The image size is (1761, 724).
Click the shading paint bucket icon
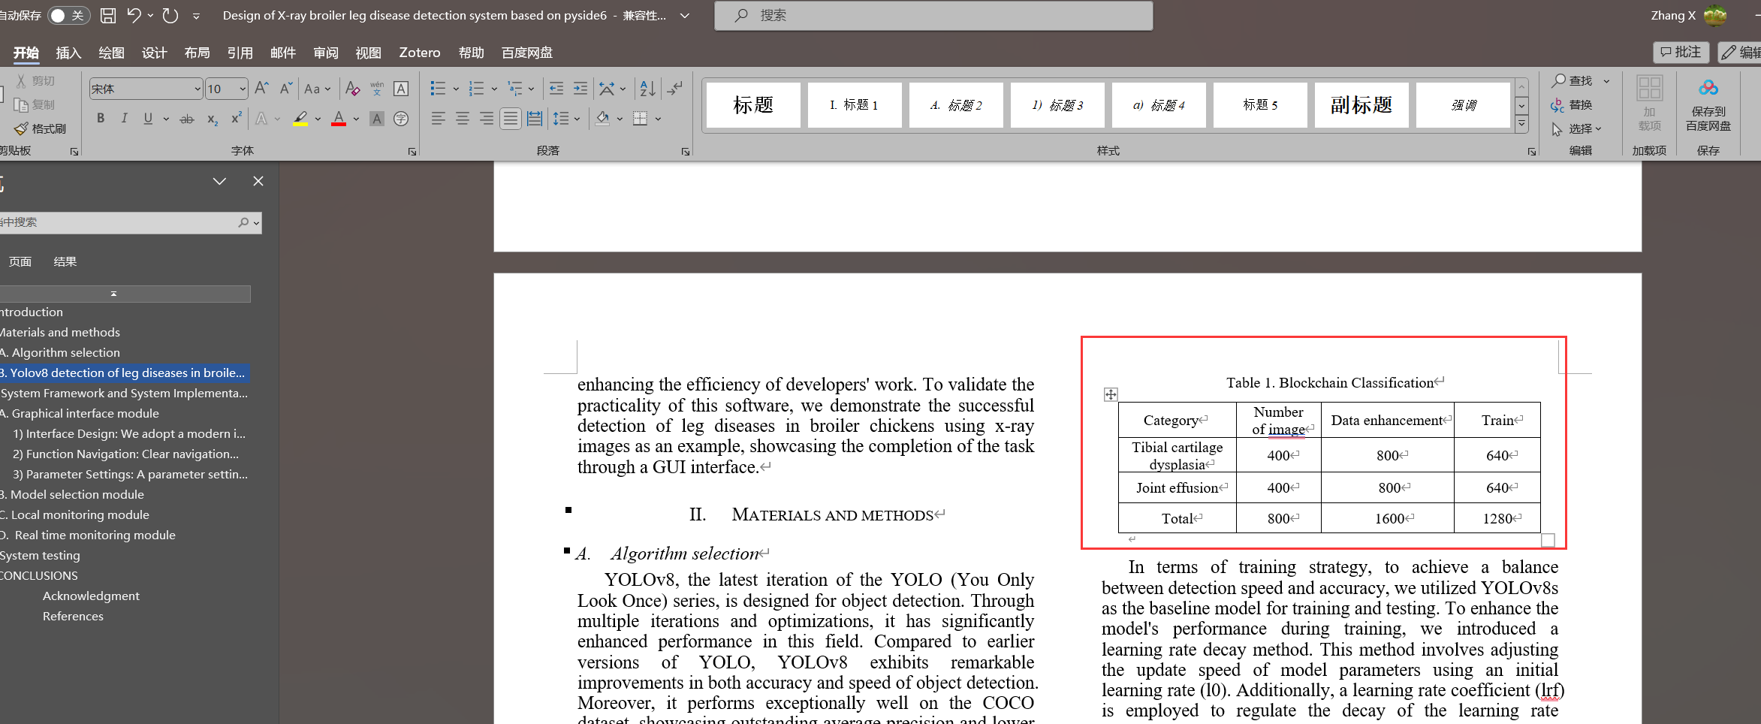(602, 119)
